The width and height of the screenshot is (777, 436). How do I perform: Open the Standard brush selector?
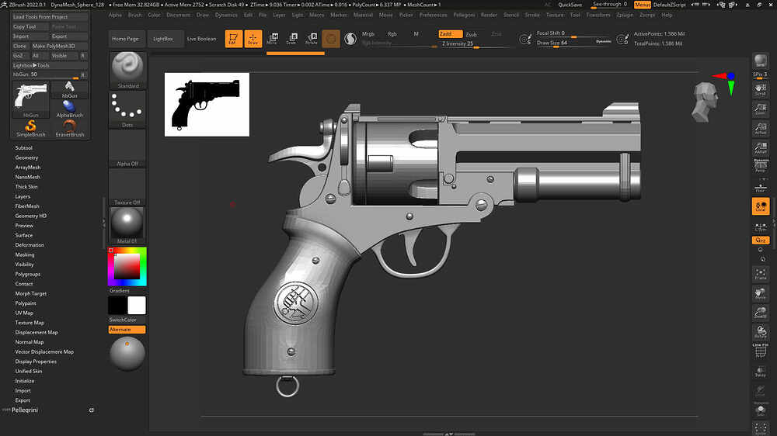127,71
